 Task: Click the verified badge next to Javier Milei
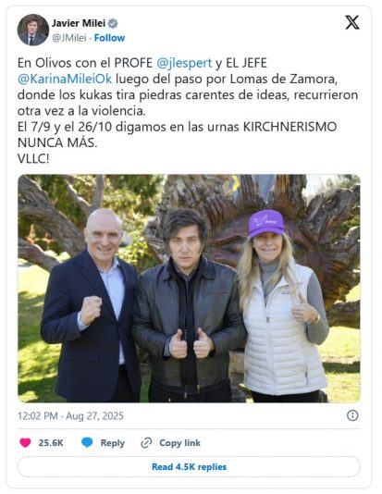pyautogui.click(x=113, y=23)
